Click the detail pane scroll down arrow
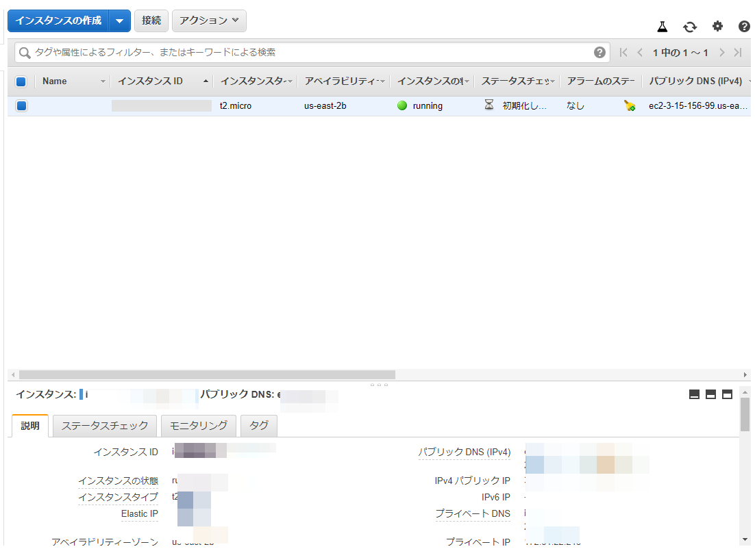This screenshot has width=755, height=549. click(745, 539)
